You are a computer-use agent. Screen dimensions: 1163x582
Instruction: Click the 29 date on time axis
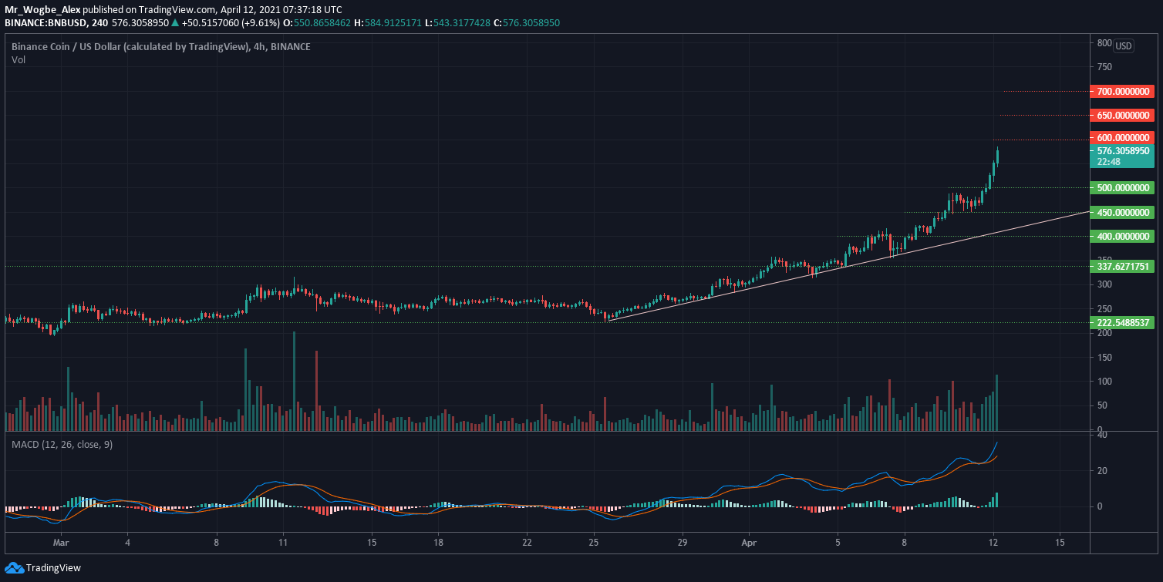(x=682, y=543)
